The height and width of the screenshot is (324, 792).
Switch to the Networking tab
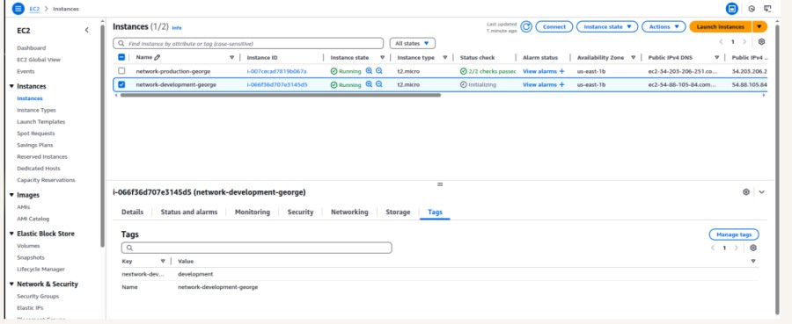(349, 212)
